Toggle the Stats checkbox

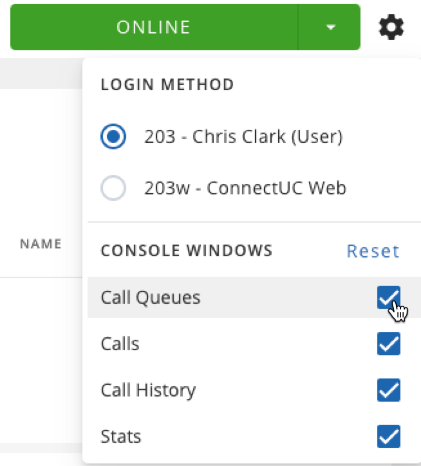click(389, 436)
